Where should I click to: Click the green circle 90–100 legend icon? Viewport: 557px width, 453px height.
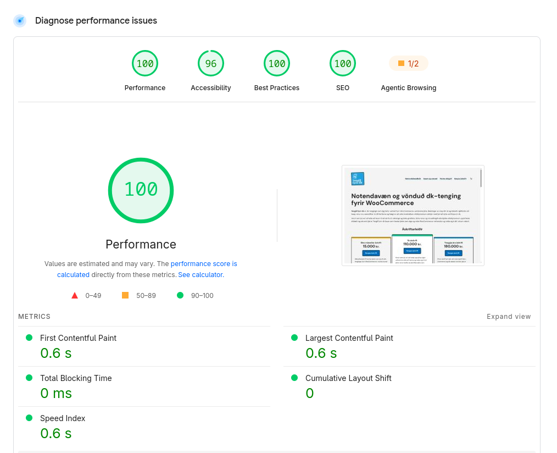coord(180,295)
